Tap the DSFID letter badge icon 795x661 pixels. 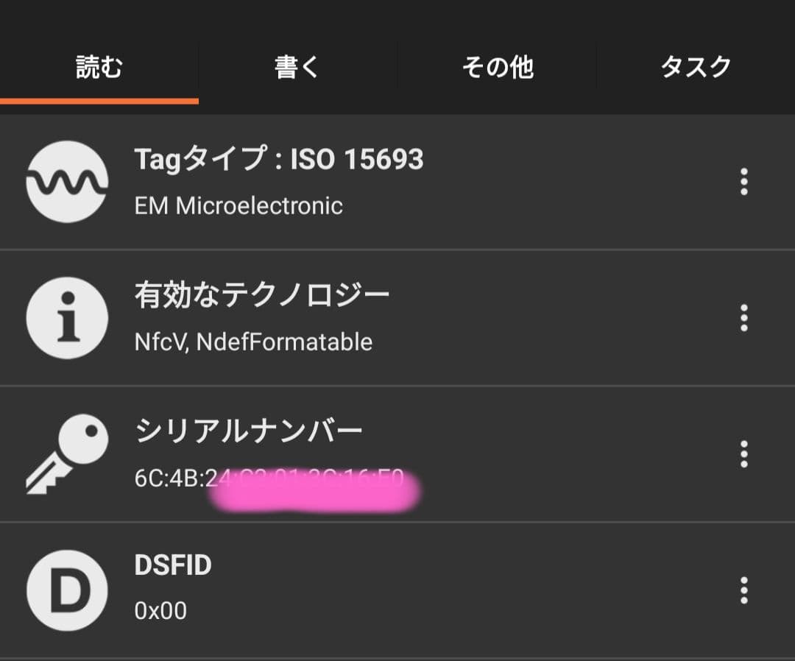tap(66, 590)
